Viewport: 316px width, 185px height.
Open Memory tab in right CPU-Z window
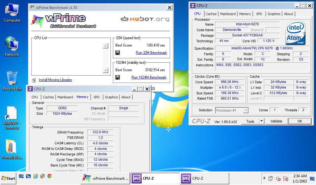point(245,14)
